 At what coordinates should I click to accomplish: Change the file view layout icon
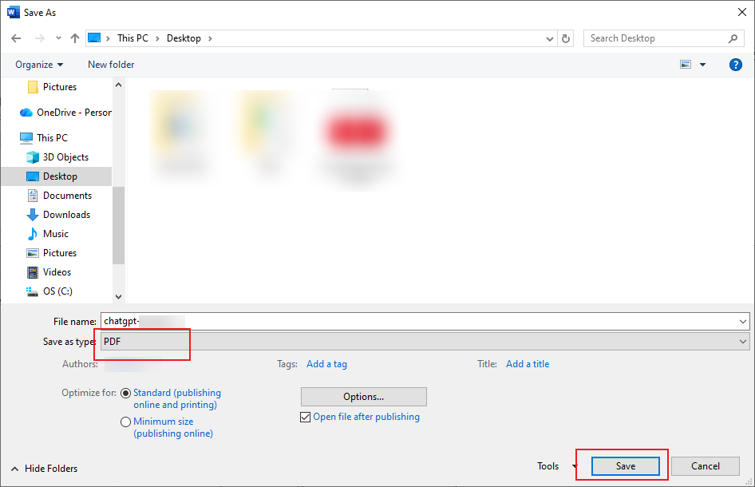tap(687, 64)
